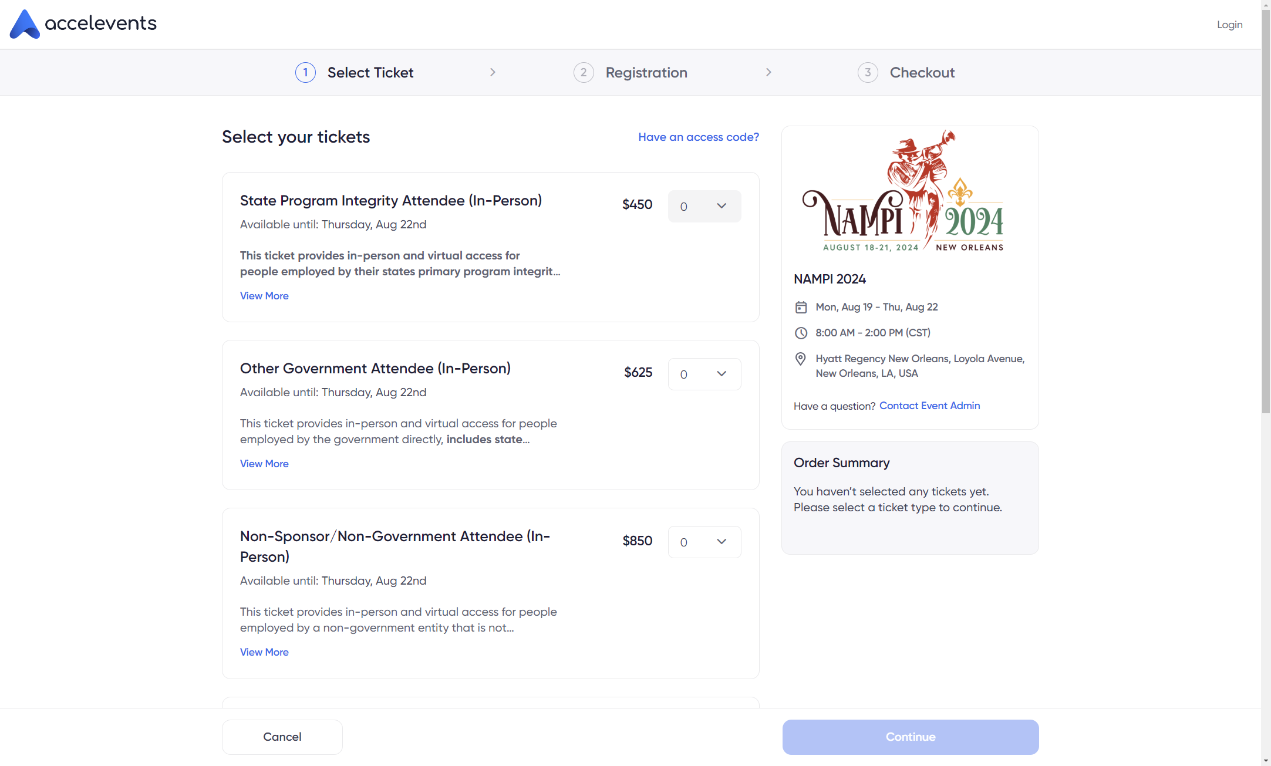Viewport: 1271px width, 766px height.
Task: Click State Program Integrity Attendee ticket title
Action: (391, 200)
